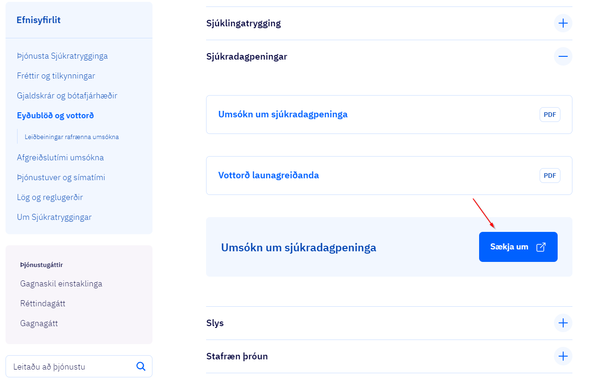This screenshot has height=382, width=602.
Task: Click the Sjúklingatrygging section heading
Action: point(243,23)
